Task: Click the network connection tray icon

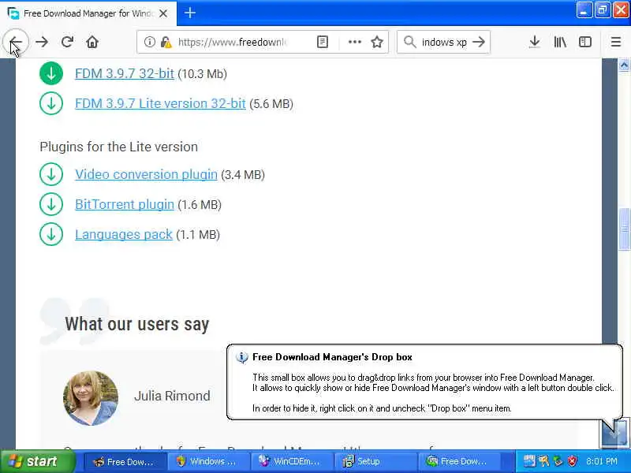Action: (x=543, y=460)
